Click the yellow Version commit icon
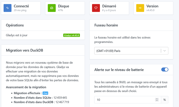The height and width of the screenshot is (107, 179). 140,8
